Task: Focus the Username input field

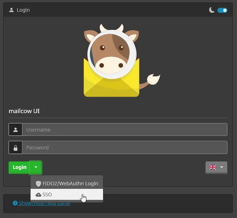Action: click(125, 129)
